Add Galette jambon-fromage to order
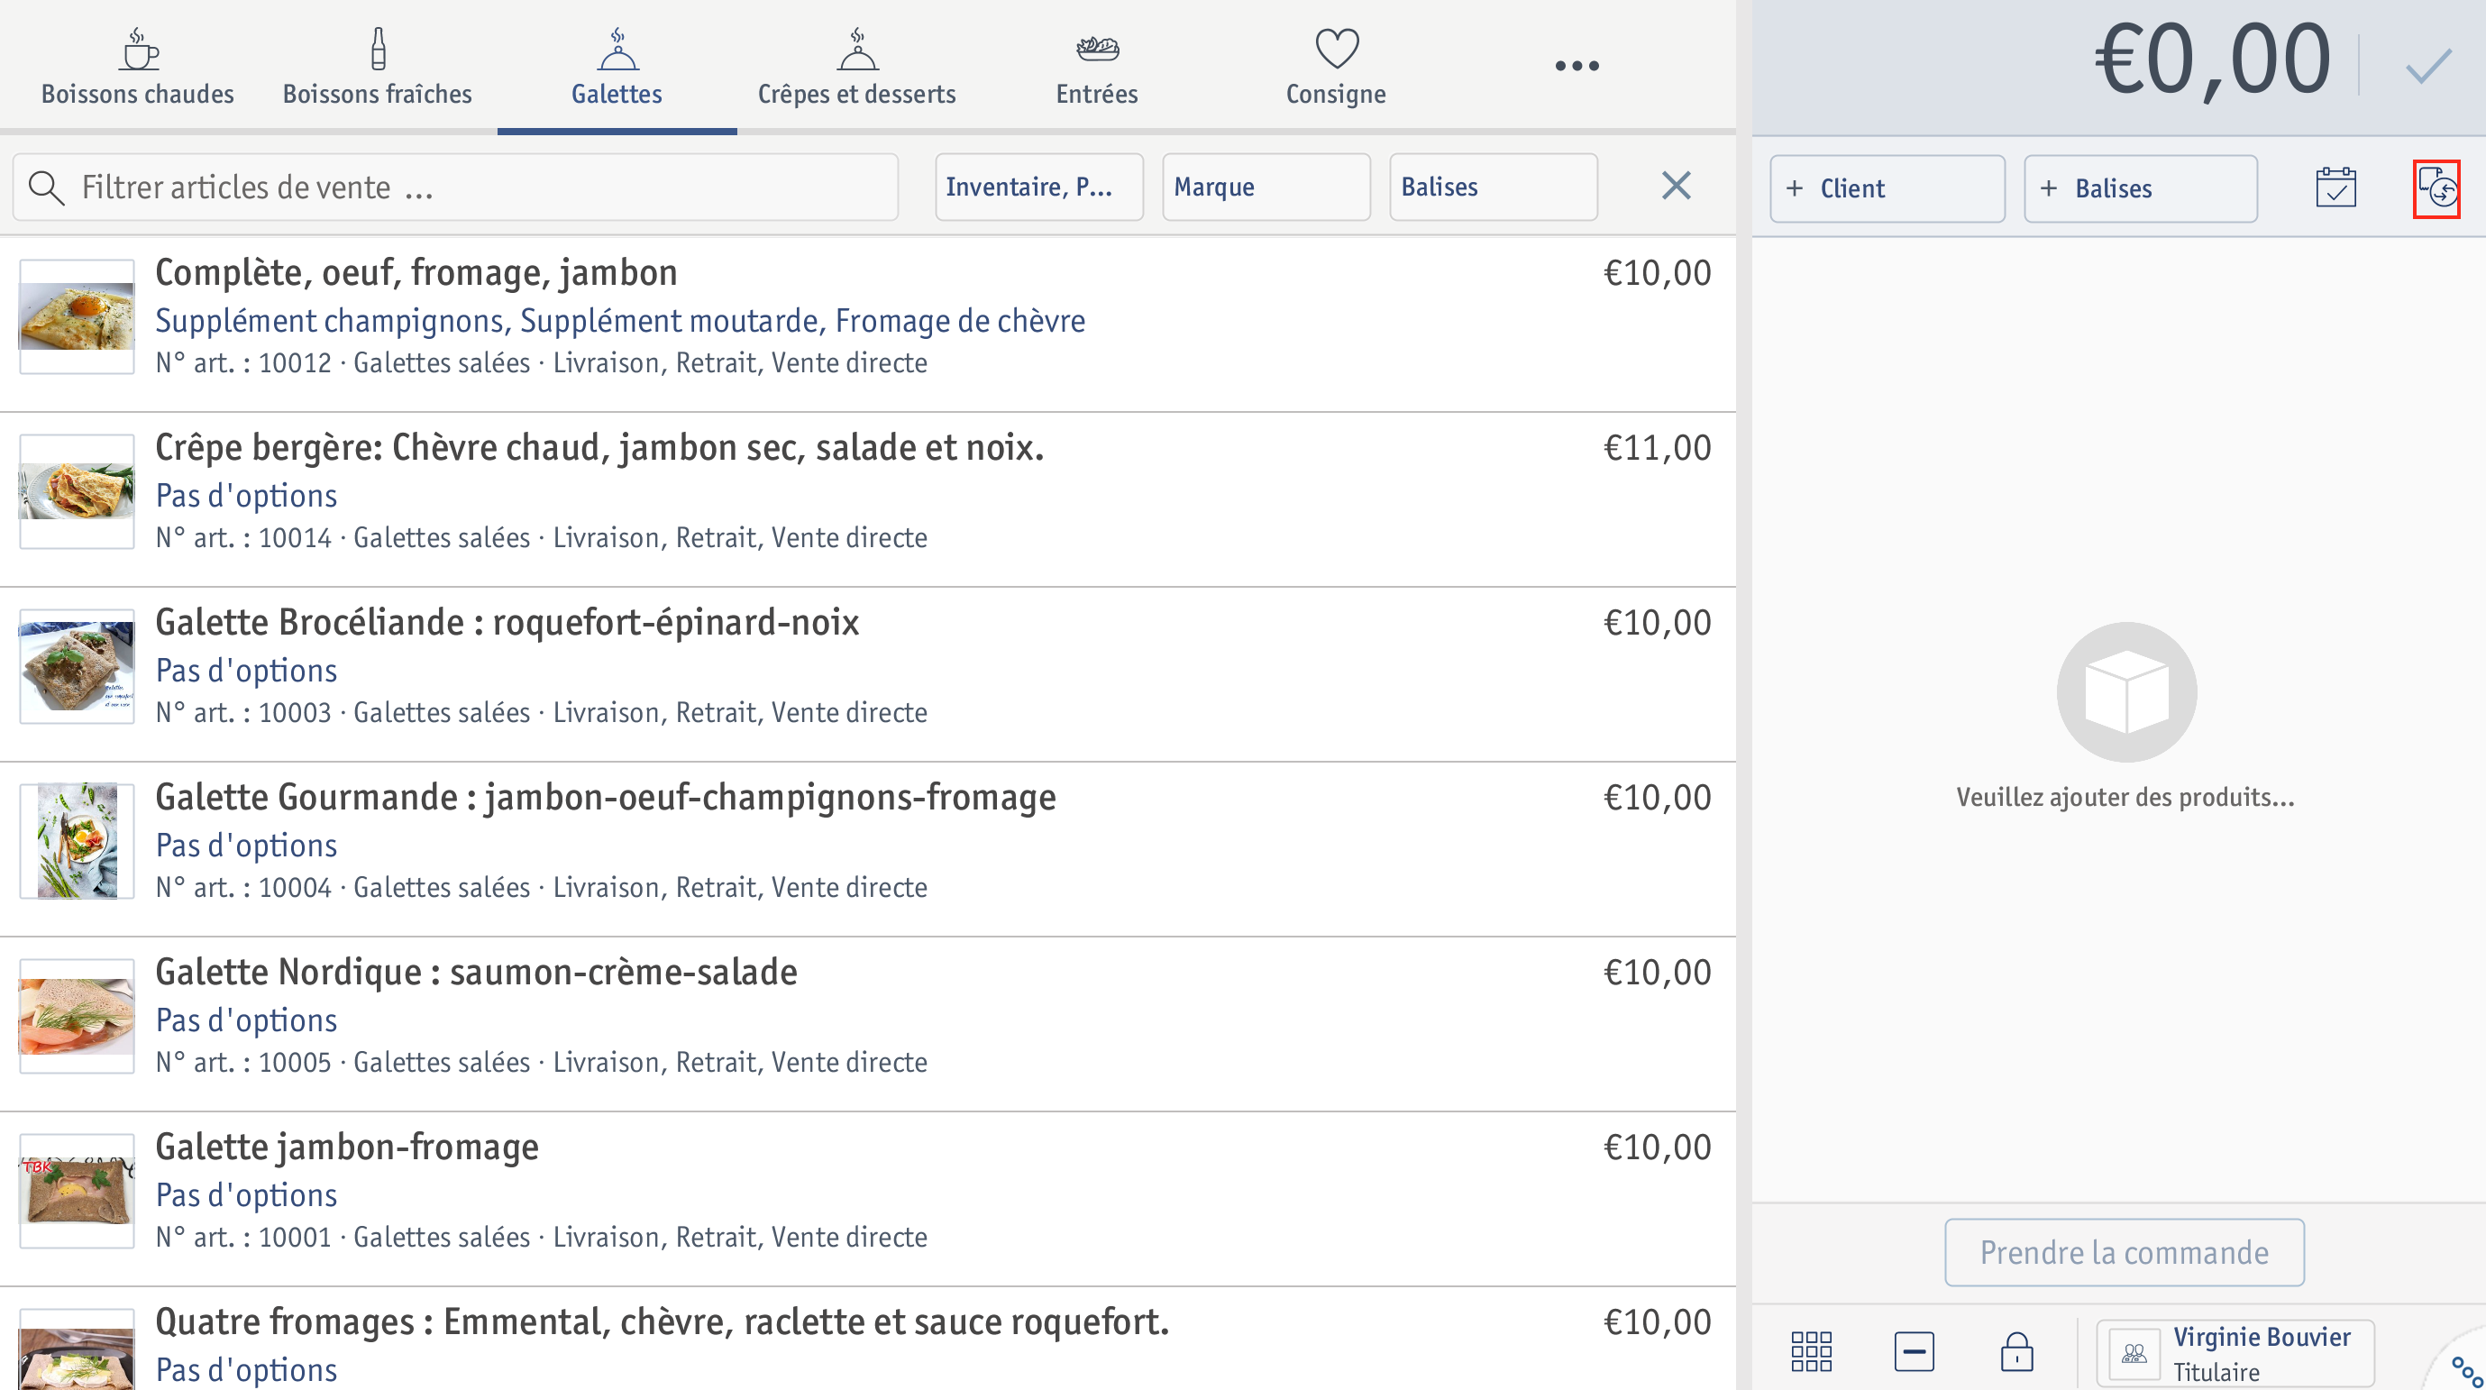 point(866,1198)
